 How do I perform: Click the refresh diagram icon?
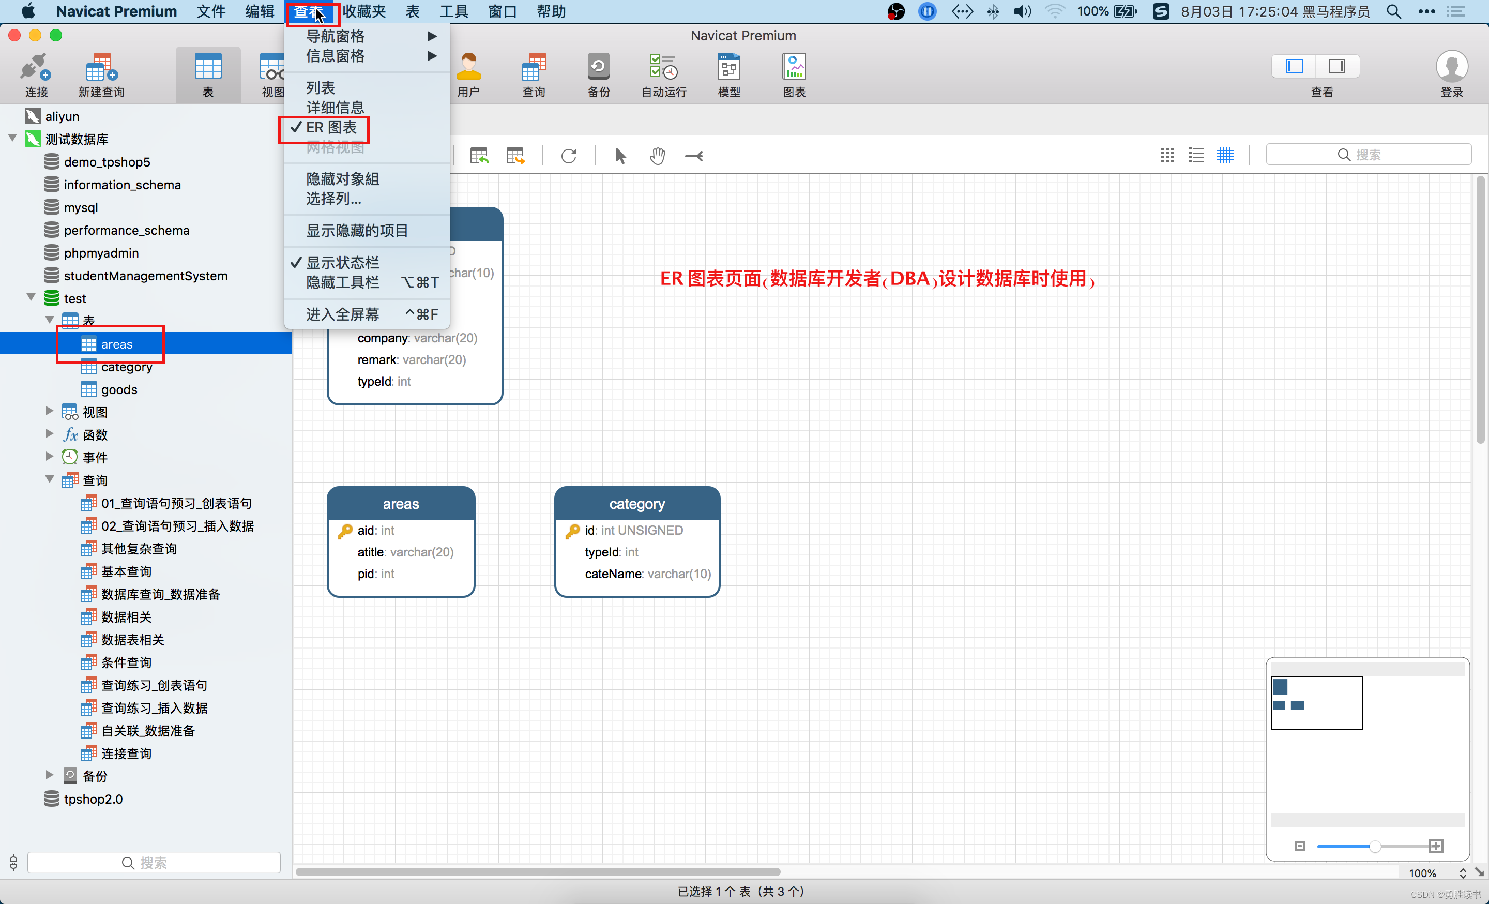point(569,156)
